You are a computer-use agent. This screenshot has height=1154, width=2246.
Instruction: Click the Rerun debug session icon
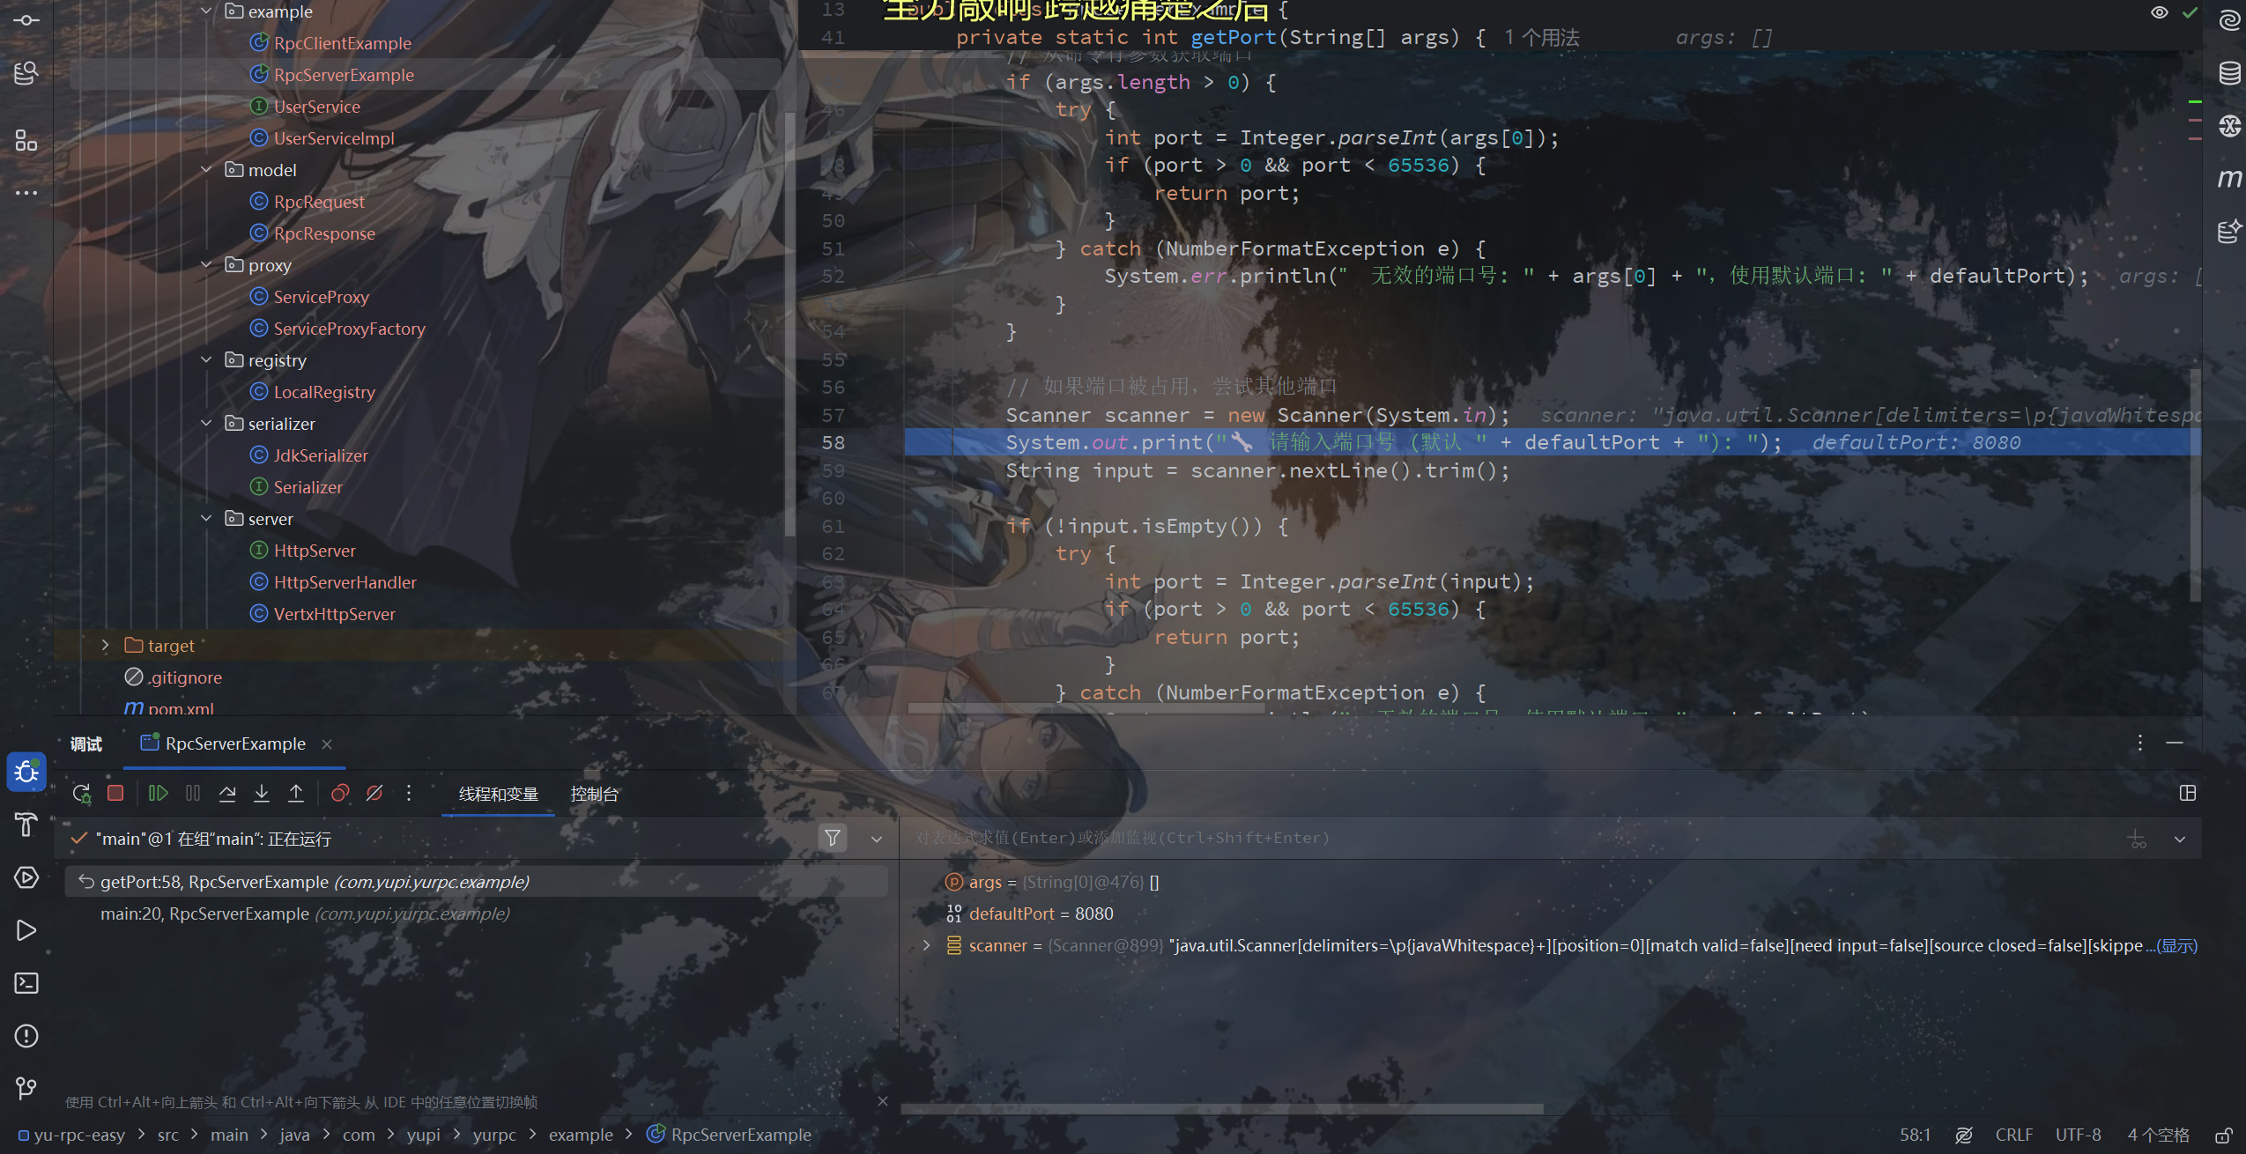(x=81, y=794)
